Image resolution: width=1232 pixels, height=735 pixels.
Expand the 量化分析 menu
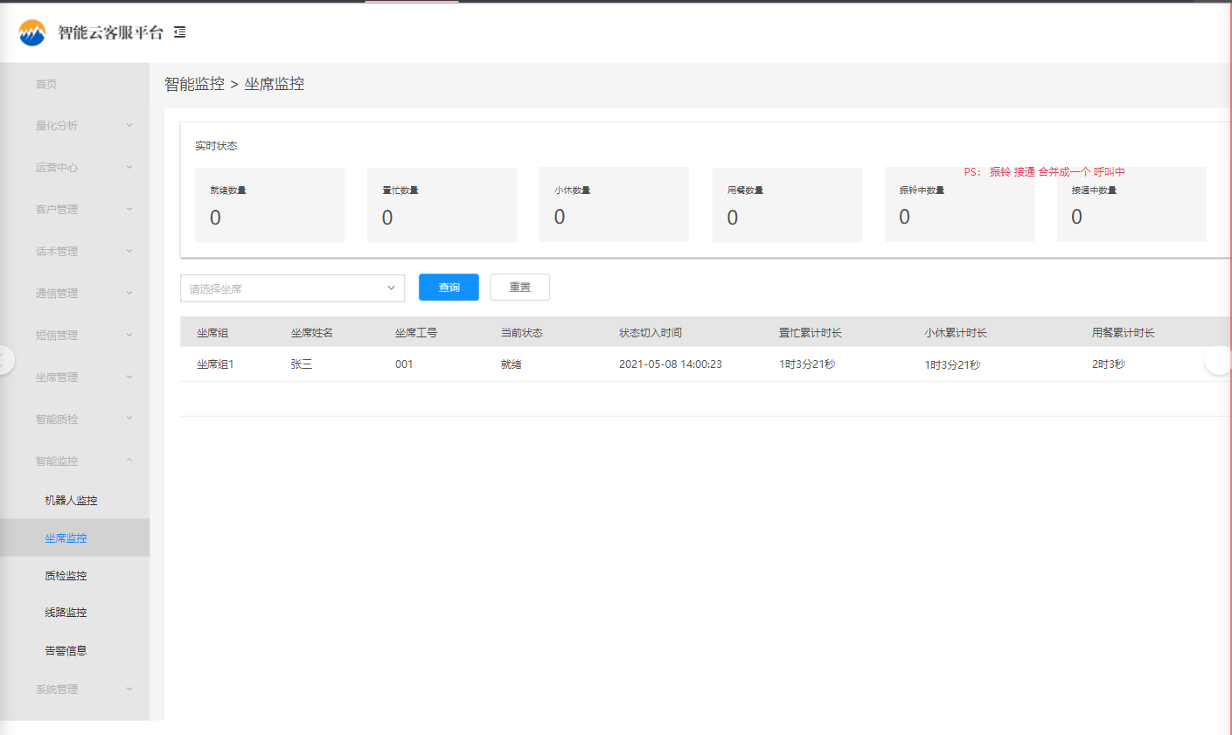tap(75, 126)
